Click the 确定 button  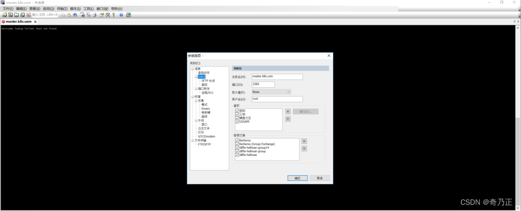297,178
